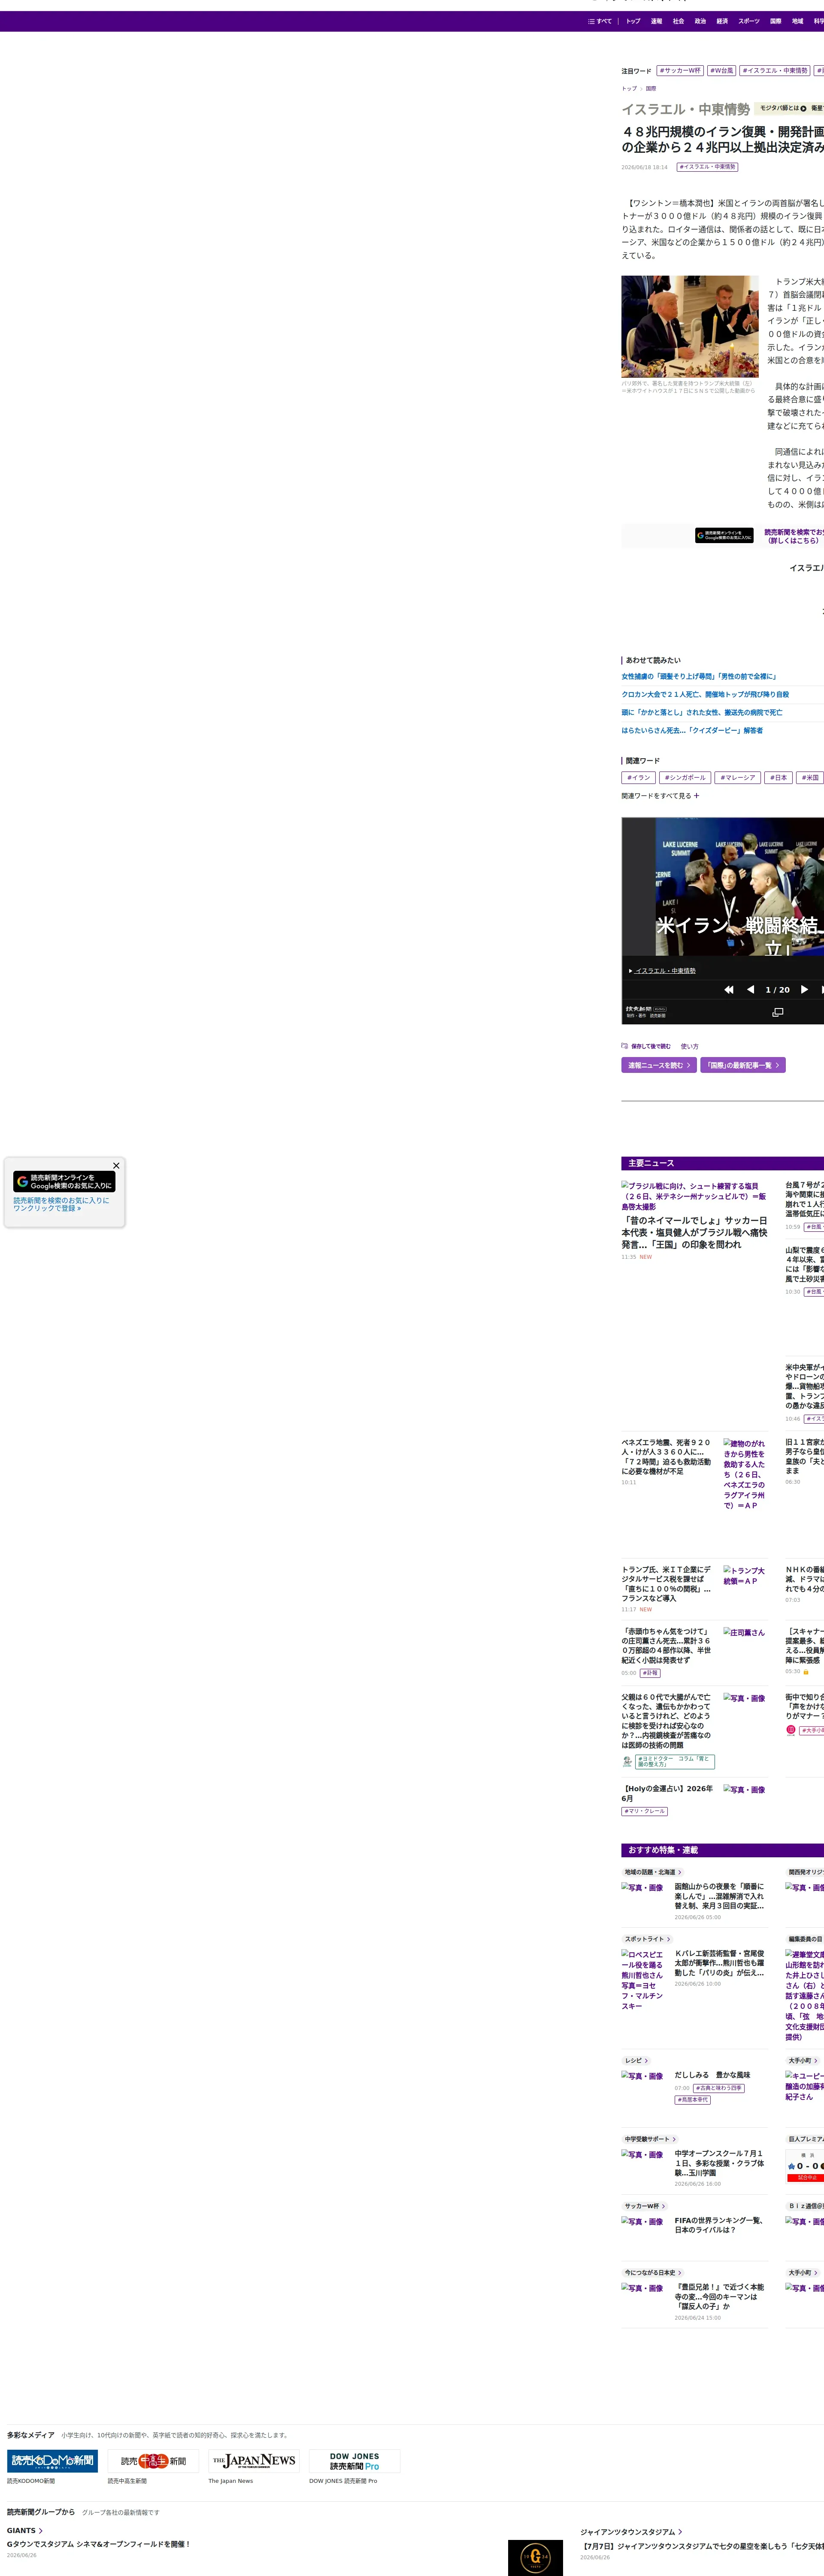Open the 「昔のネイマールでしょ」 soccer headline

694,1232
